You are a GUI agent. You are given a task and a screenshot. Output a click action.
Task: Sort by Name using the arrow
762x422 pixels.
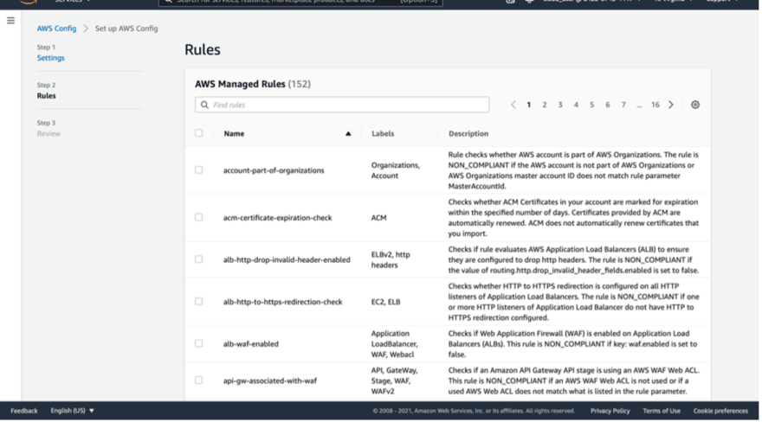point(348,133)
